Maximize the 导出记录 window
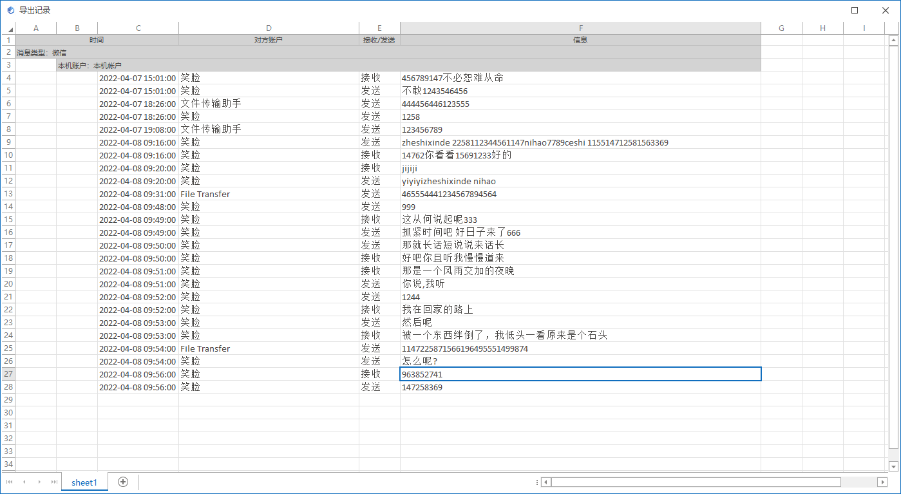 point(855,10)
